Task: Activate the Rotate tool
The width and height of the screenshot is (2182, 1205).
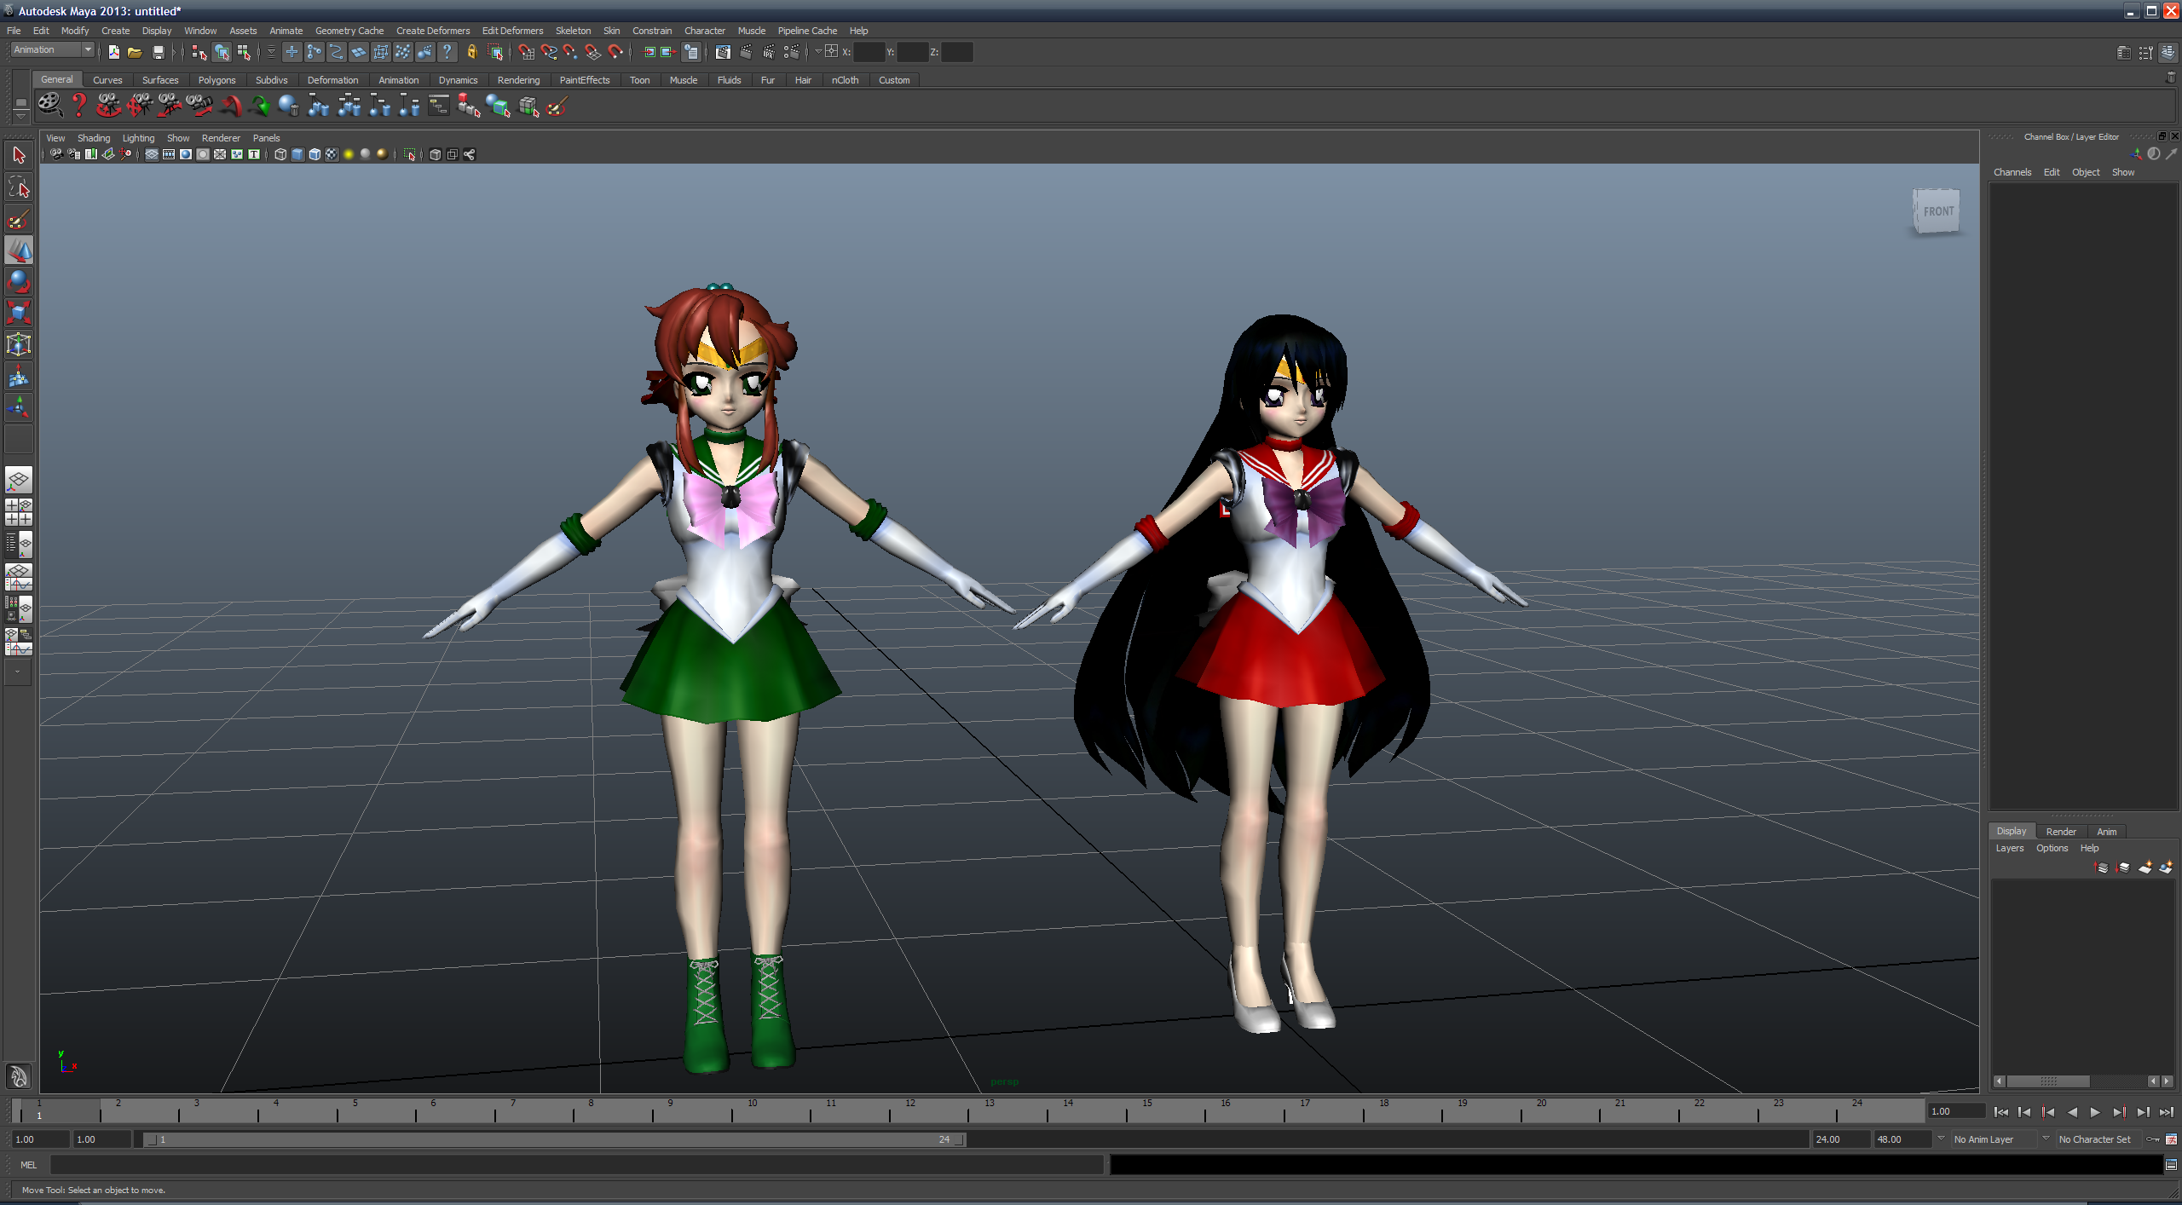Action: [x=19, y=281]
